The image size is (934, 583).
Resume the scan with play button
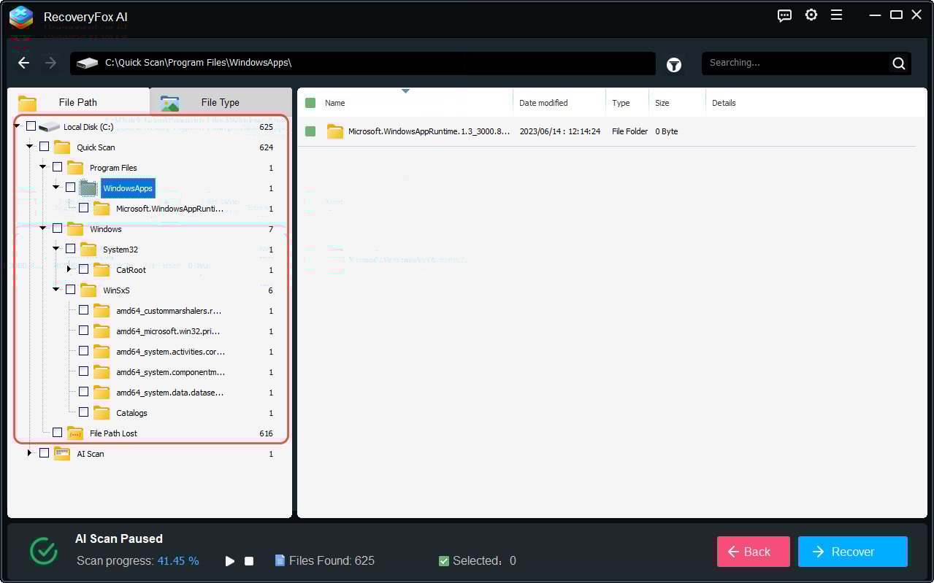pyautogui.click(x=230, y=561)
